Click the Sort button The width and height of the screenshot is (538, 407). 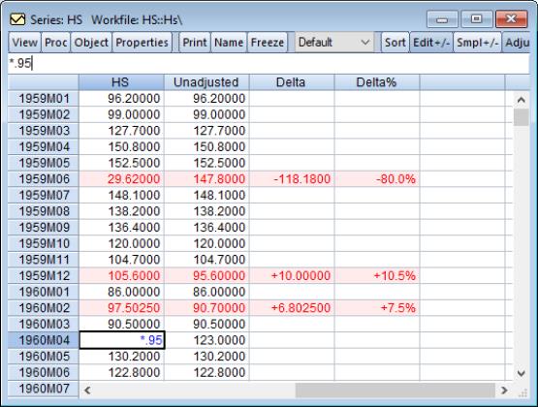click(x=395, y=43)
